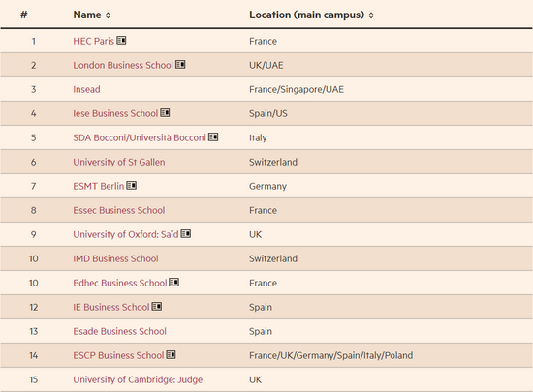The width and height of the screenshot is (533, 392).
Task: Open the Insead school link
Action: (x=86, y=89)
